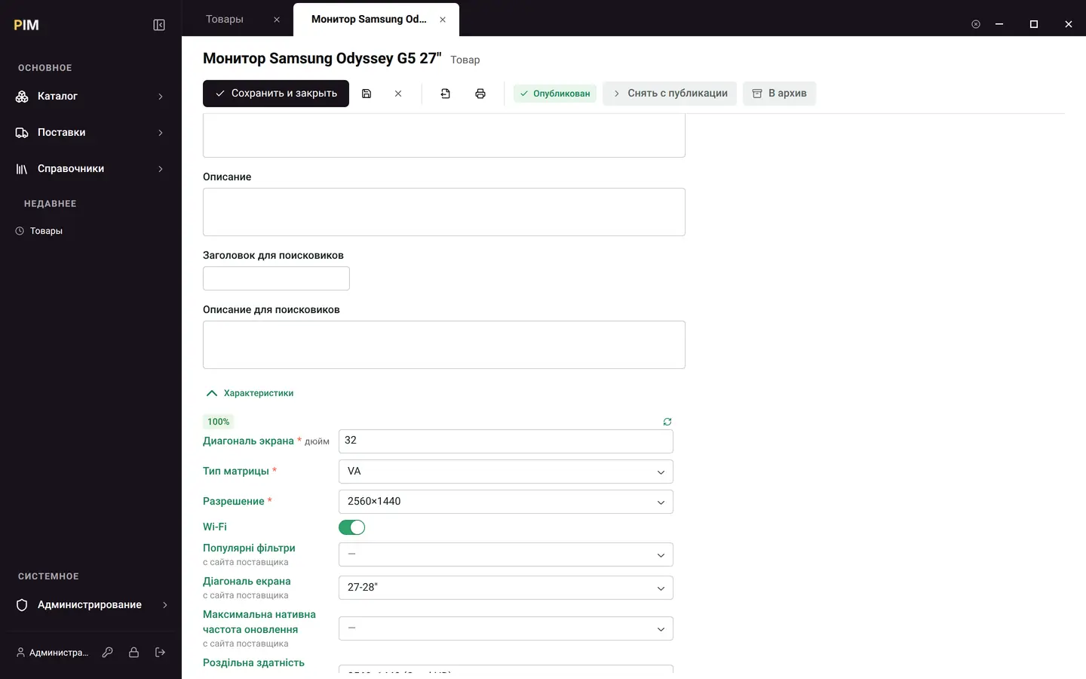
Task: Click the floppy disk save icon
Action: pyautogui.click(x=367, y=94)
